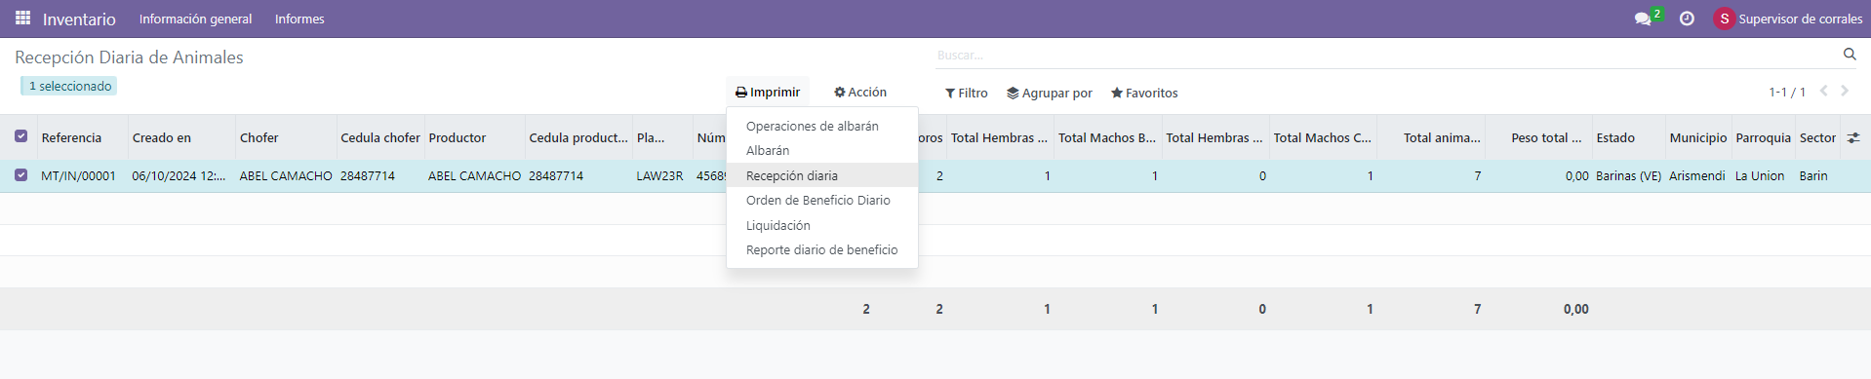
Task: Go to previous page arrow
Action: 1823,91
